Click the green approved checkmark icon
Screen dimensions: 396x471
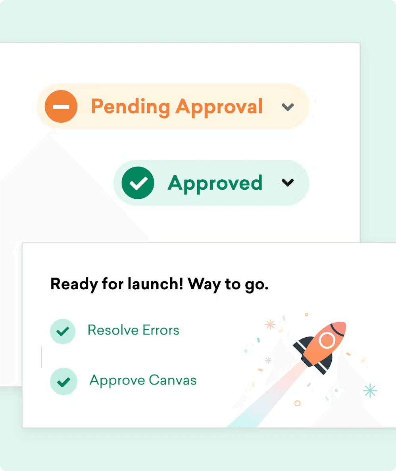point(138,183)
